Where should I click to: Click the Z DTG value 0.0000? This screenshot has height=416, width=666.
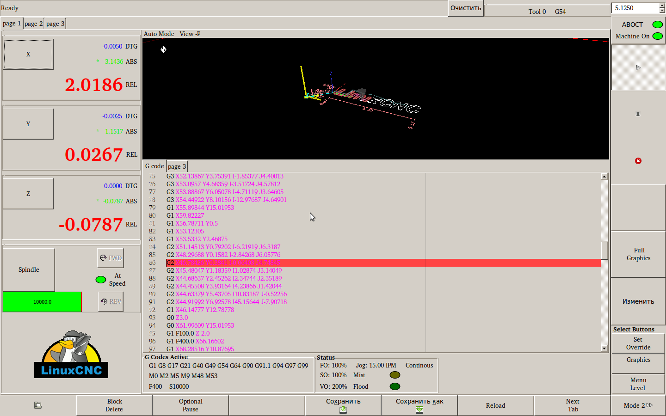[x=113, y=186]
